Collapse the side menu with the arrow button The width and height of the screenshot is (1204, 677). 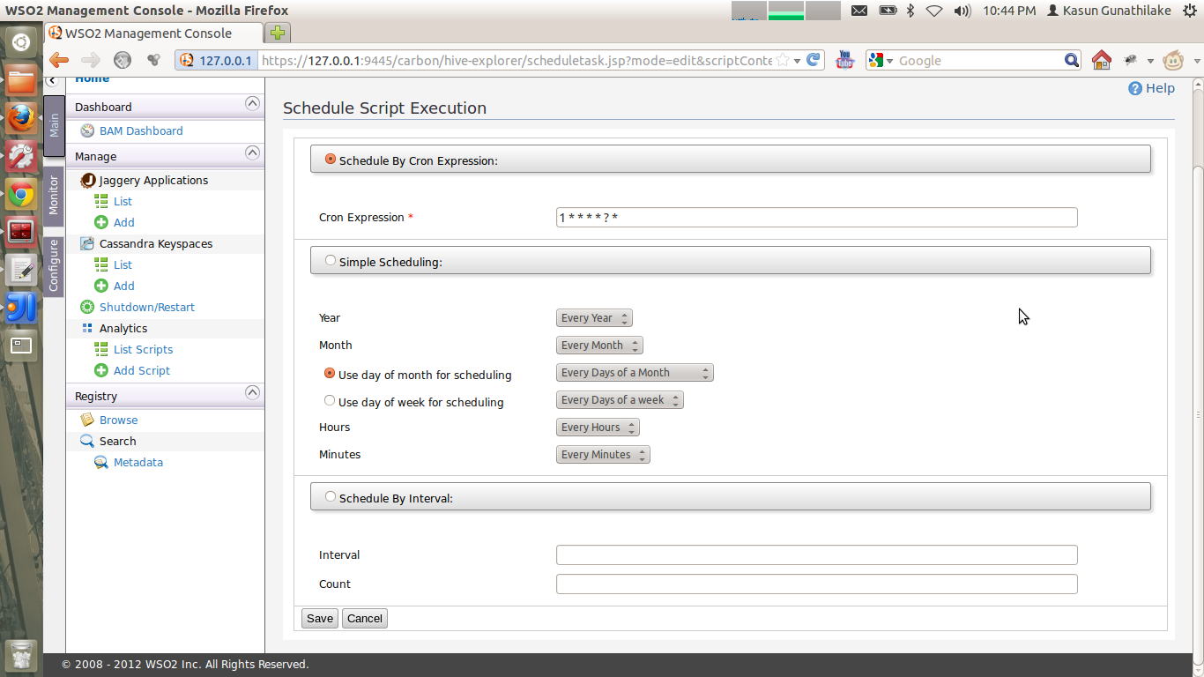(51, 81)
